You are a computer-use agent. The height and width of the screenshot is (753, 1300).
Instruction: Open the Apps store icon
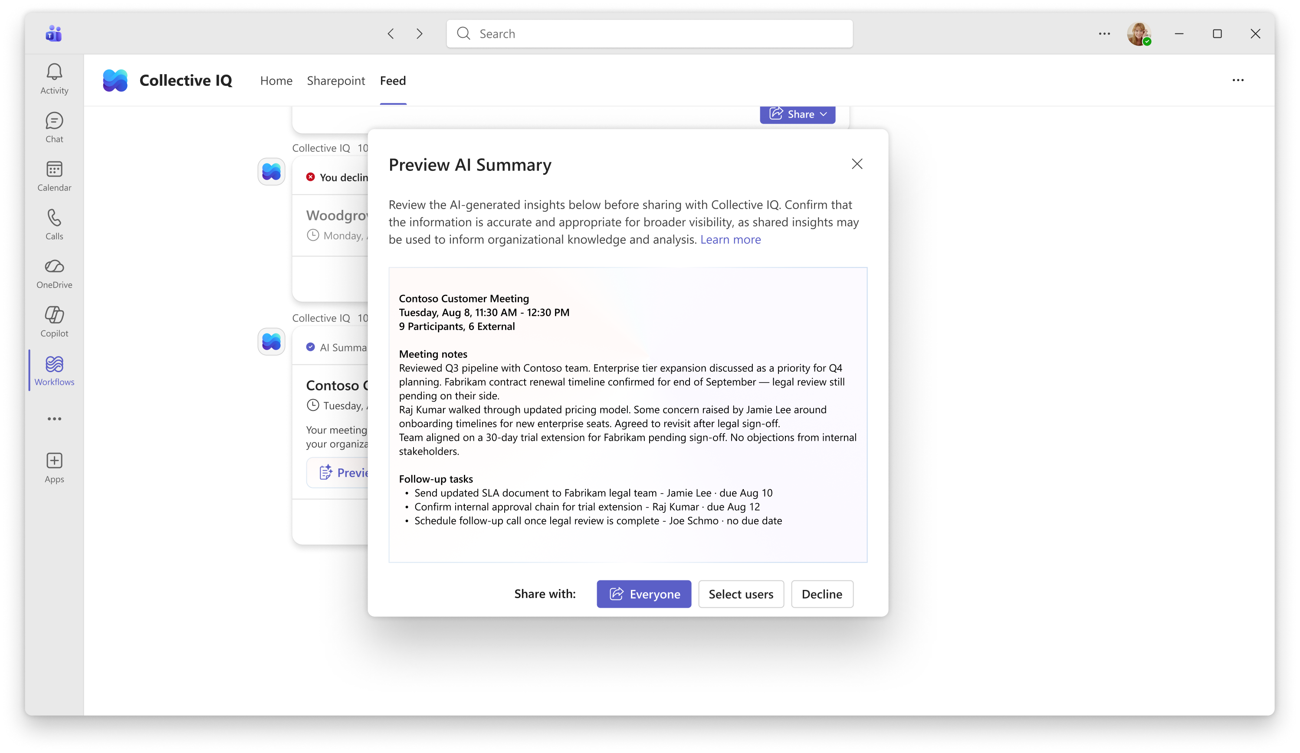tap(54, 468)
